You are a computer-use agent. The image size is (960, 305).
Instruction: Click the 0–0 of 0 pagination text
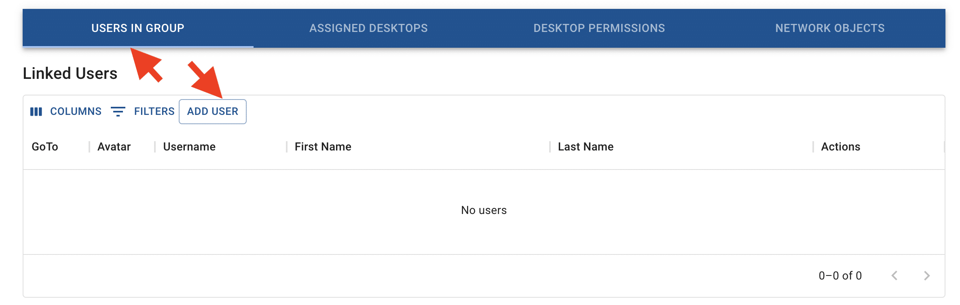point(840,275)
